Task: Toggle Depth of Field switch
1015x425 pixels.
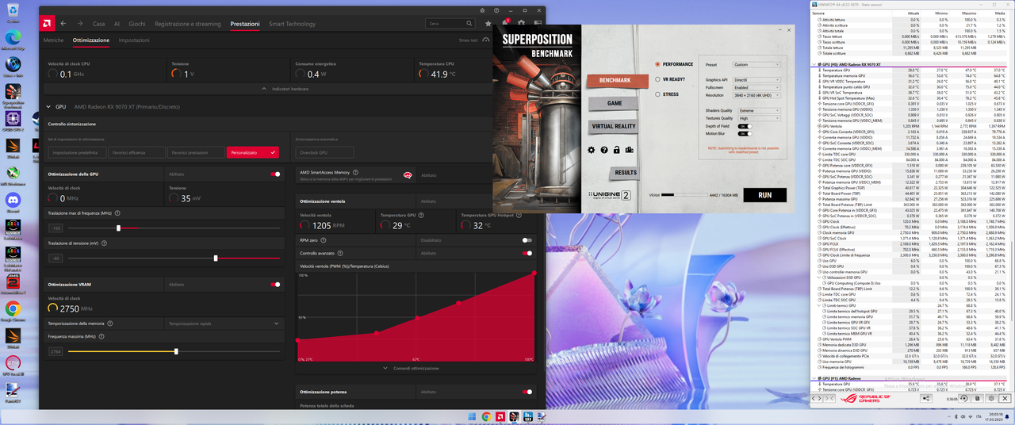Action: [x=745, y=126]
